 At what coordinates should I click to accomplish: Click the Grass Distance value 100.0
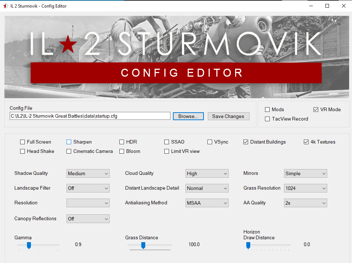click(194, 244)
